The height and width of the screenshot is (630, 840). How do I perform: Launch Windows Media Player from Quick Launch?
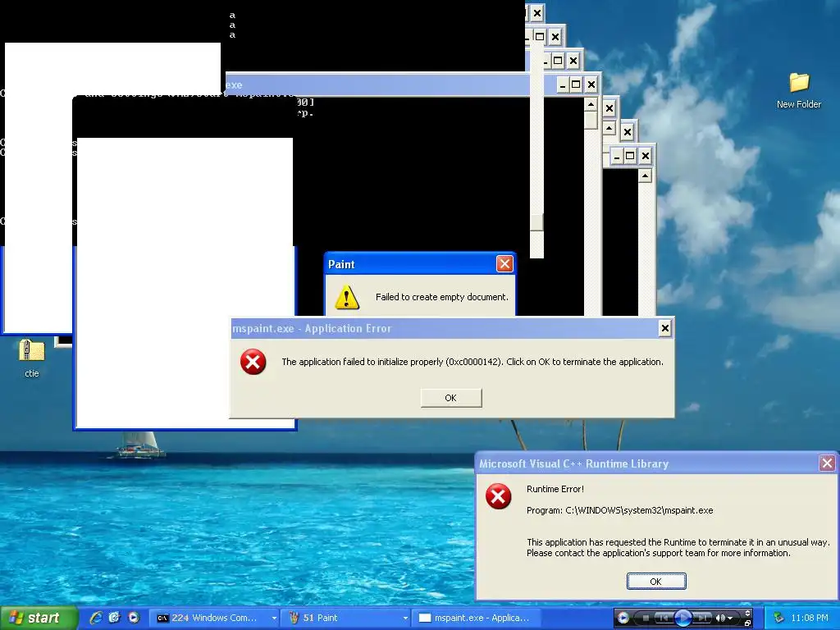134,618
